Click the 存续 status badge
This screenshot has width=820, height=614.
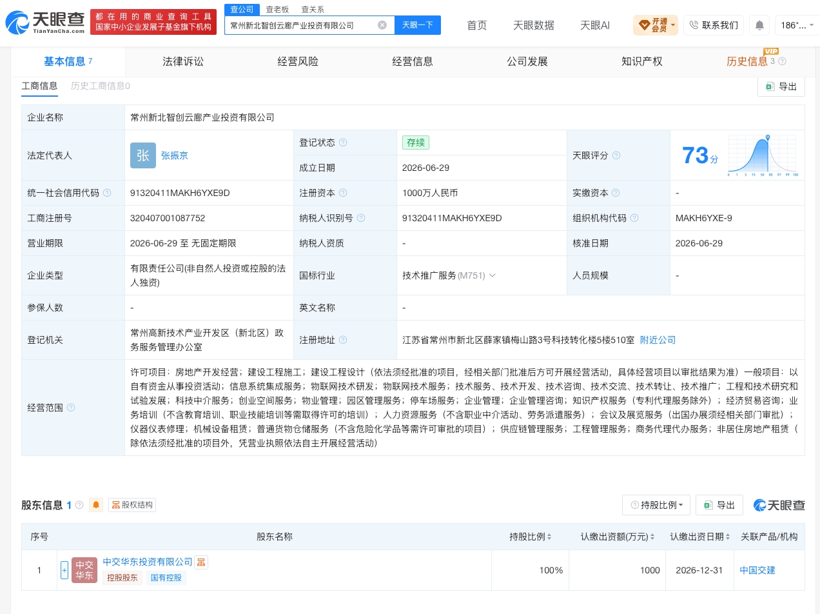416,143
